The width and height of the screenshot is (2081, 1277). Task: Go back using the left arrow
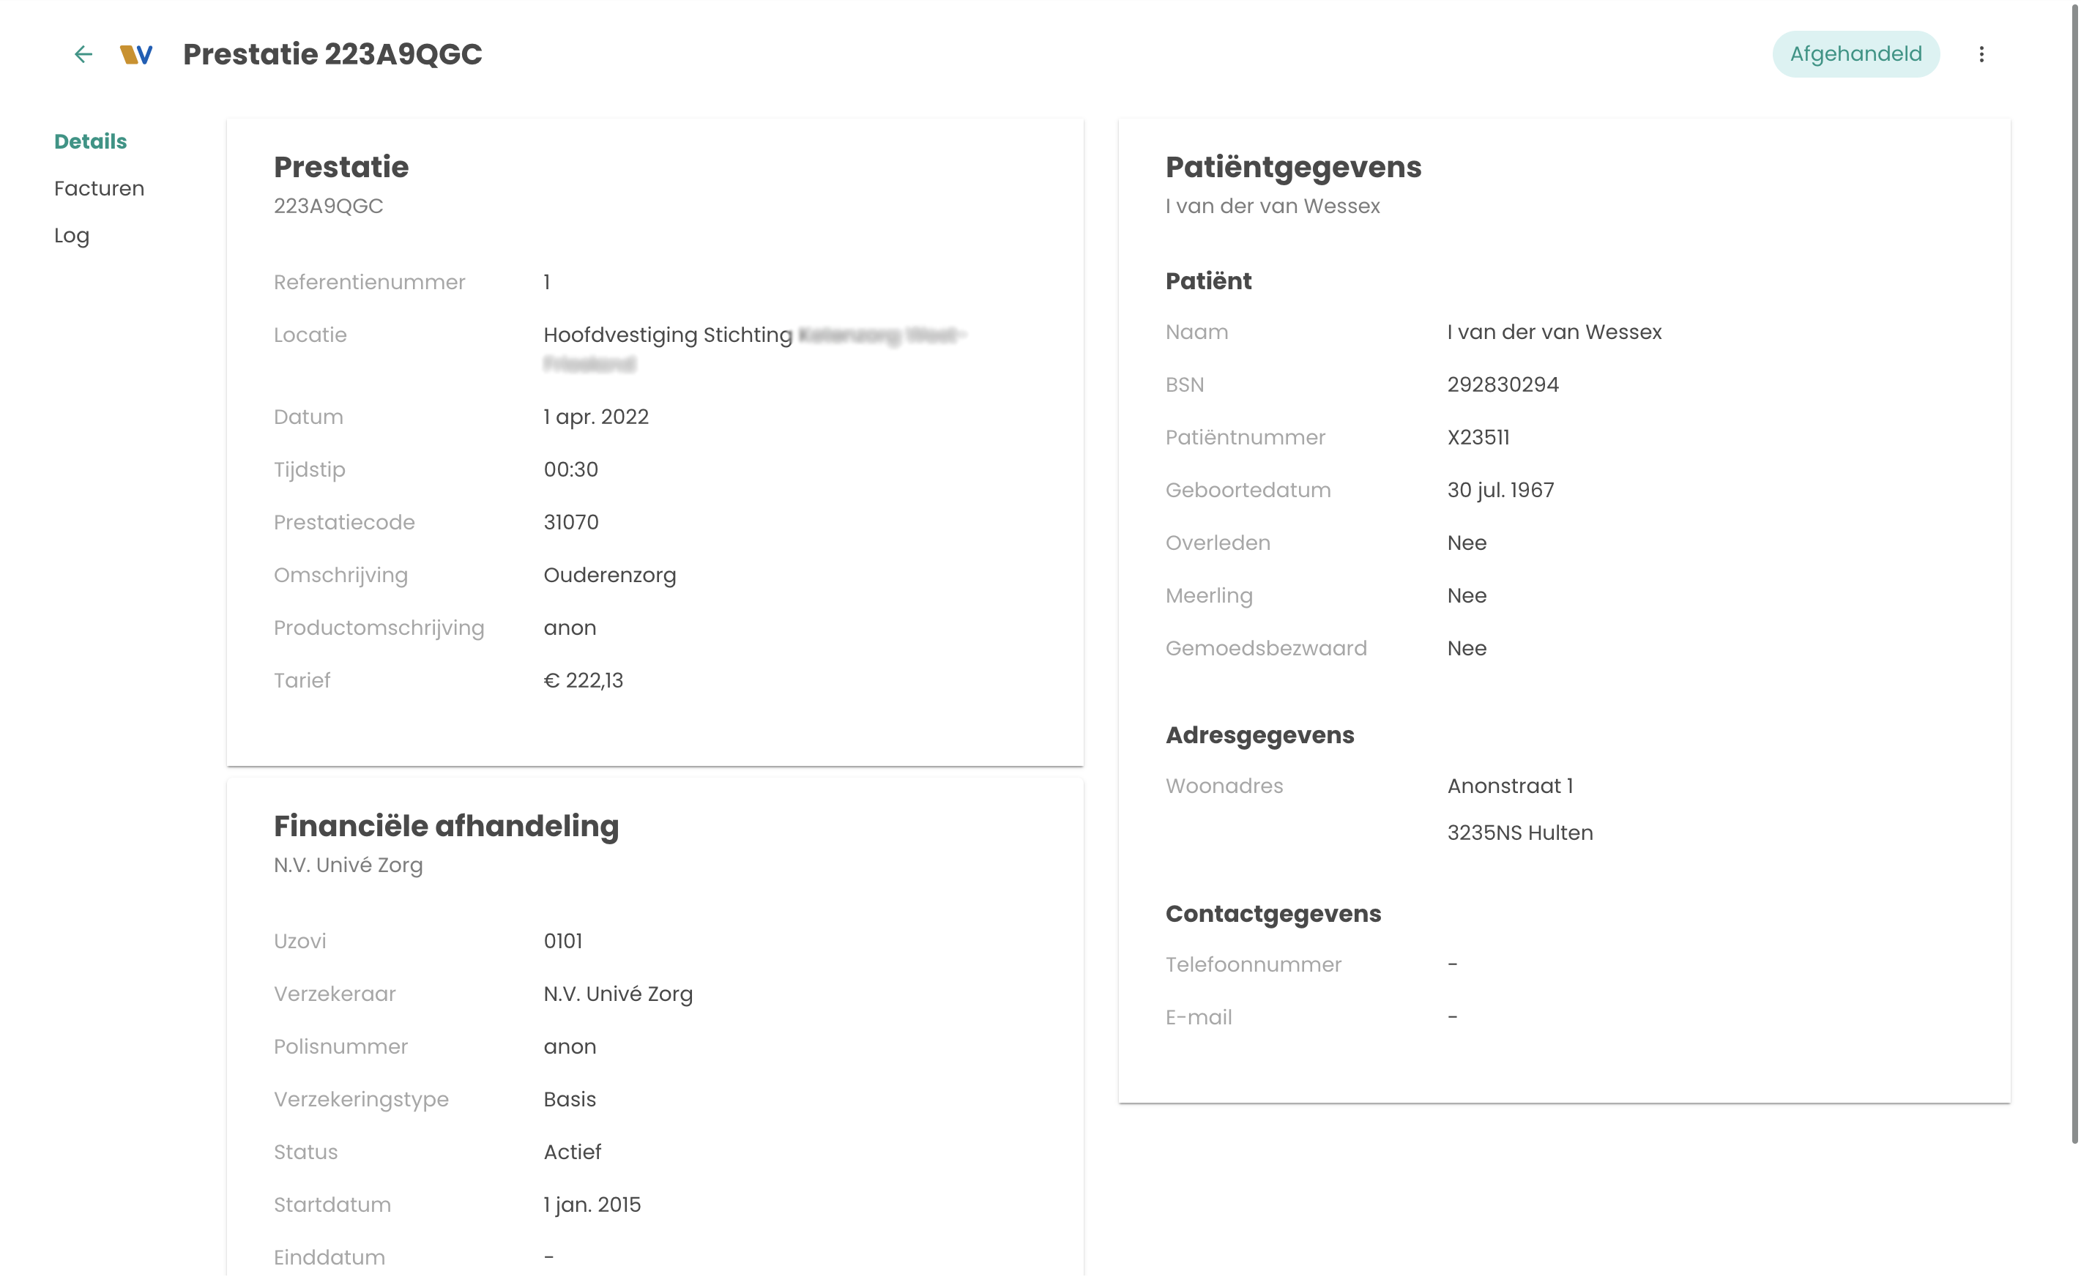83,54
